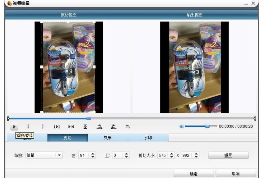Viewport: 269px width, 178px height.
Task: Set the clip start point with the left bracket
Action: [28, 126]
